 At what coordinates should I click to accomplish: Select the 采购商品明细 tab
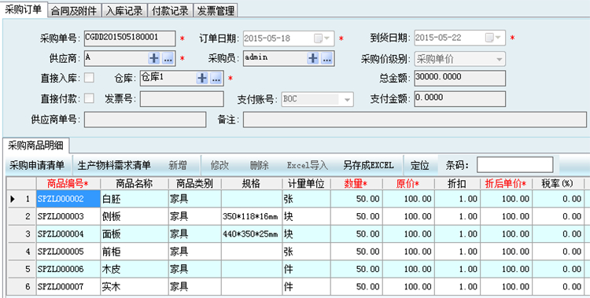point(35,145)
